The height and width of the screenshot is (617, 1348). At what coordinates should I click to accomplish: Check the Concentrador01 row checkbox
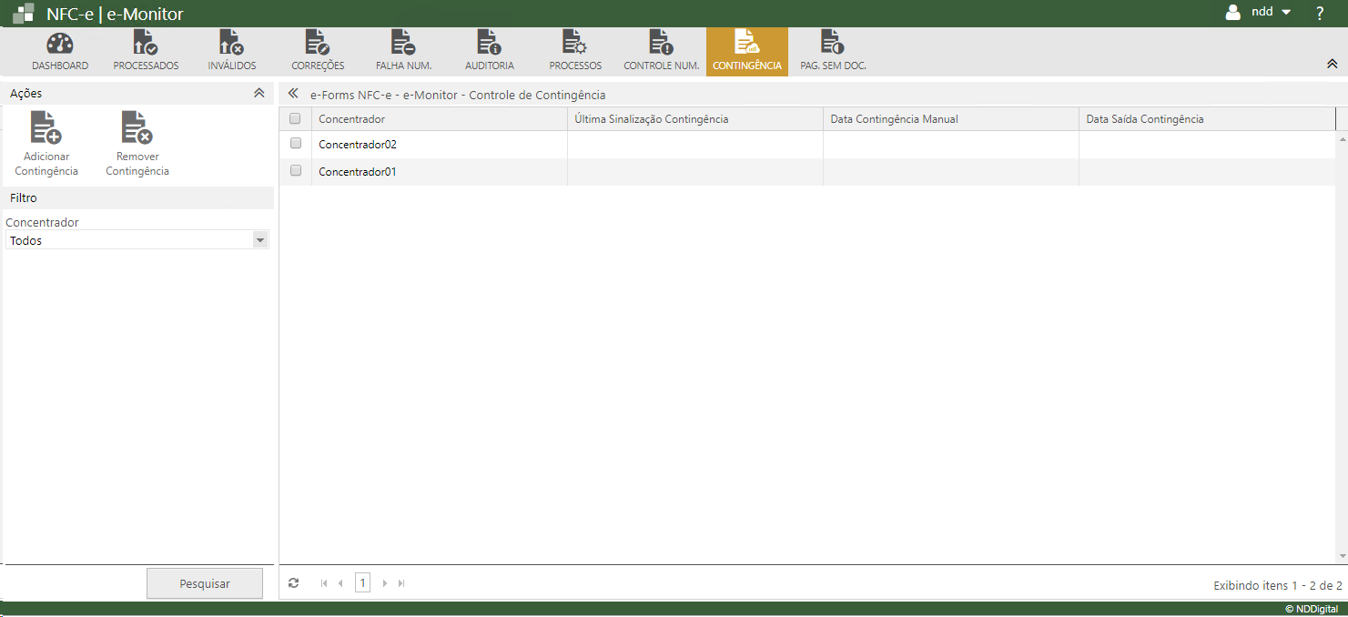pyautogui.click(x=296, y=171)
